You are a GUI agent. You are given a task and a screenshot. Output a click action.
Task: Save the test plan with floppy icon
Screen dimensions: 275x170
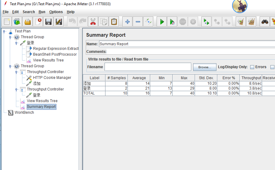[x=48, y=22]
